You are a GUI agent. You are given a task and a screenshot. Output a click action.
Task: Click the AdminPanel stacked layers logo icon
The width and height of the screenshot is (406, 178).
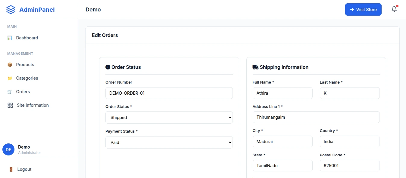[x=11, y=10]
